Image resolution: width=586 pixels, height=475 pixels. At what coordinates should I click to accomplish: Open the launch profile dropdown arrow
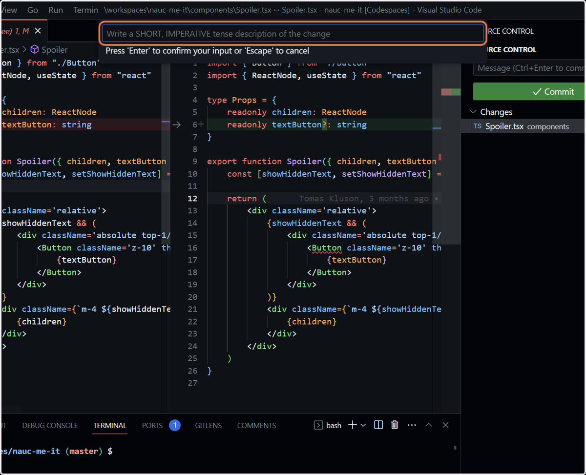(x=363, y=425)
